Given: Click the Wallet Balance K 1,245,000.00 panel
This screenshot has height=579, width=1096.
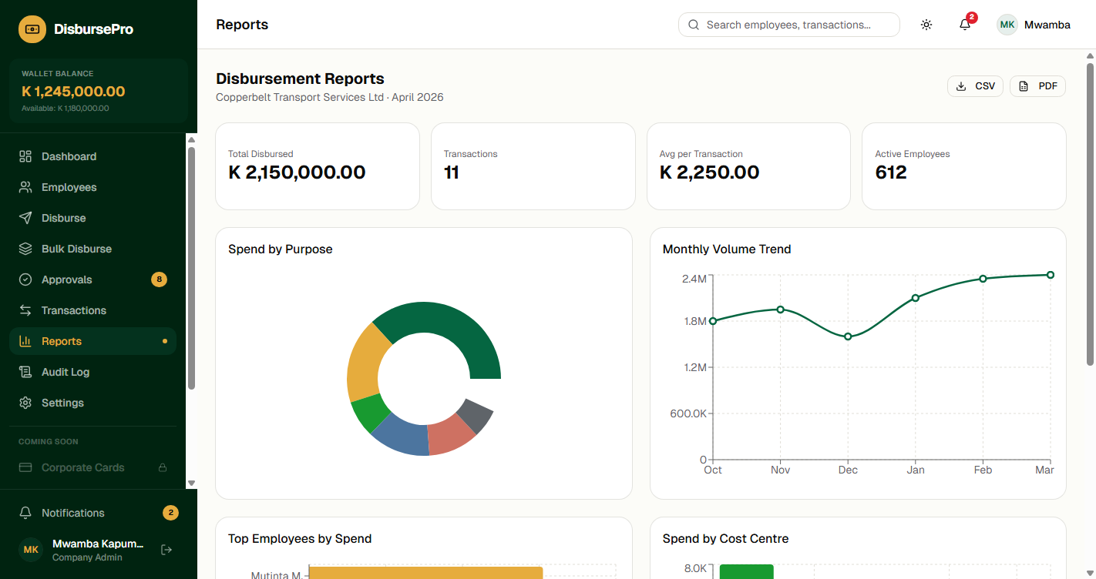Looking at the screenshot, I should 99,91.
